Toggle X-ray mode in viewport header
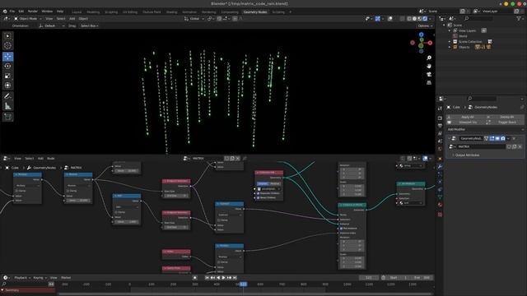Image resolution: width=527 pixels, height=296 pixels. (x=403, y=18)
